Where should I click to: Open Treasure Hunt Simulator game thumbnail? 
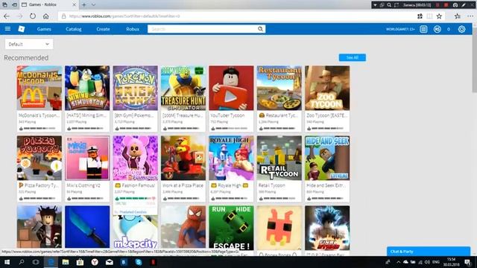tap(183, 88)
